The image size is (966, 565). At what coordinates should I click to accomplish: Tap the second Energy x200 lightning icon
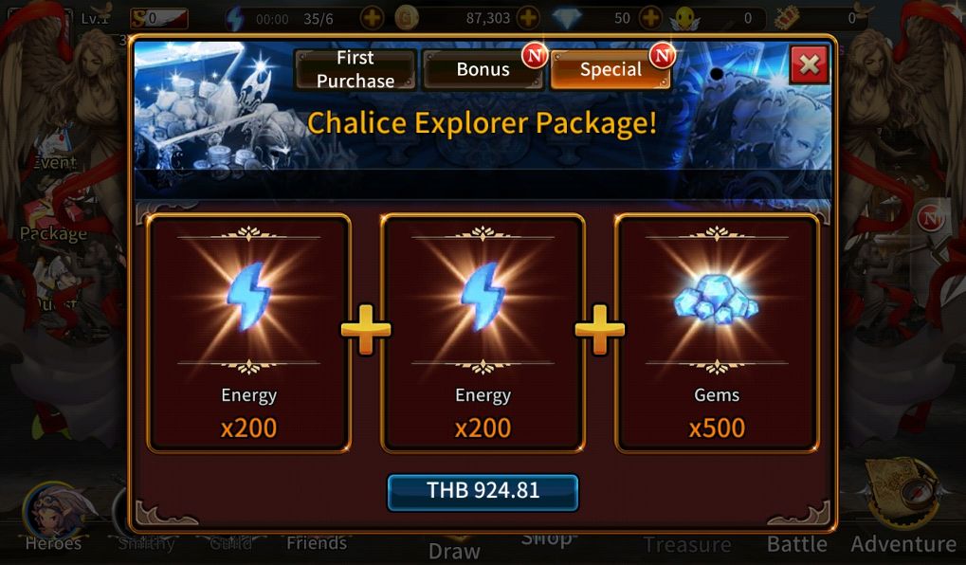coord(483,297)
